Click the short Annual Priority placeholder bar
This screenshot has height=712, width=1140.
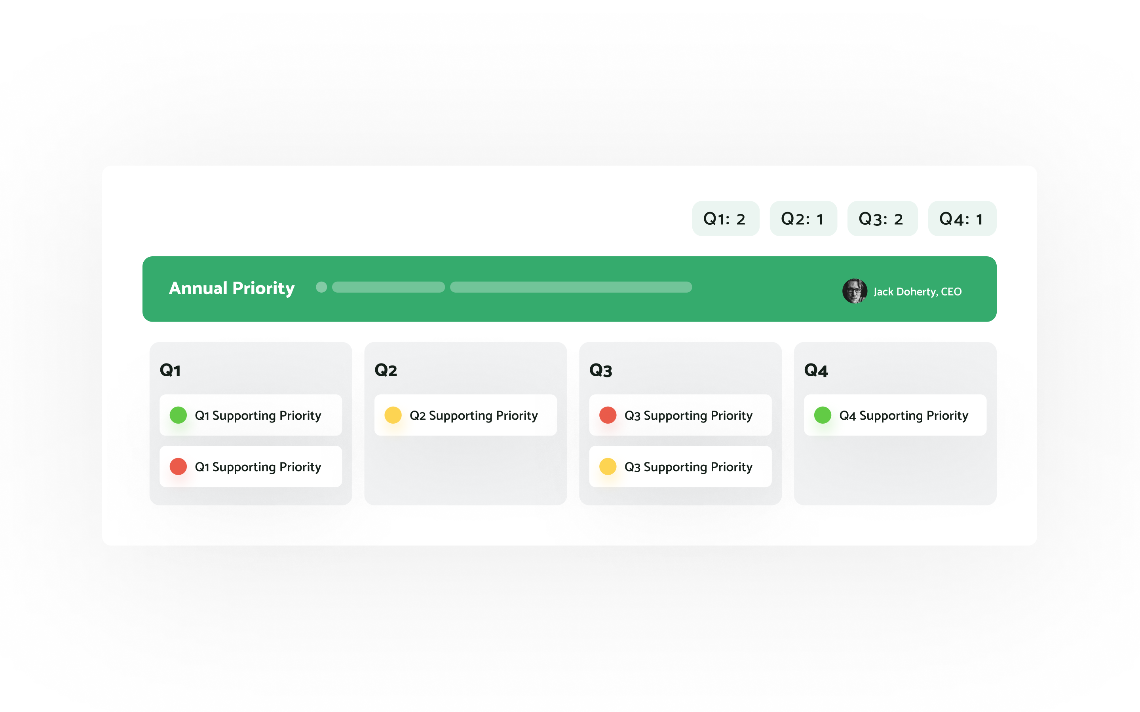click(x=388, y=287)
